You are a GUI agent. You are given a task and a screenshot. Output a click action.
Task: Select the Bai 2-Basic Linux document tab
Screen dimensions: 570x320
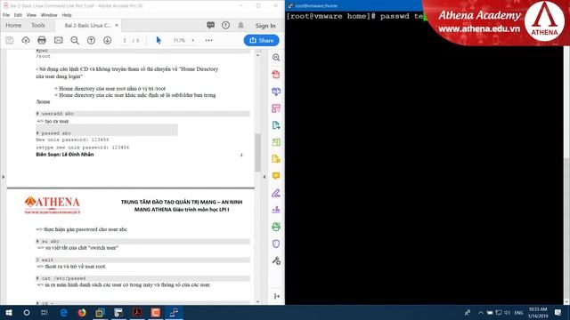[x=87, y=26]
